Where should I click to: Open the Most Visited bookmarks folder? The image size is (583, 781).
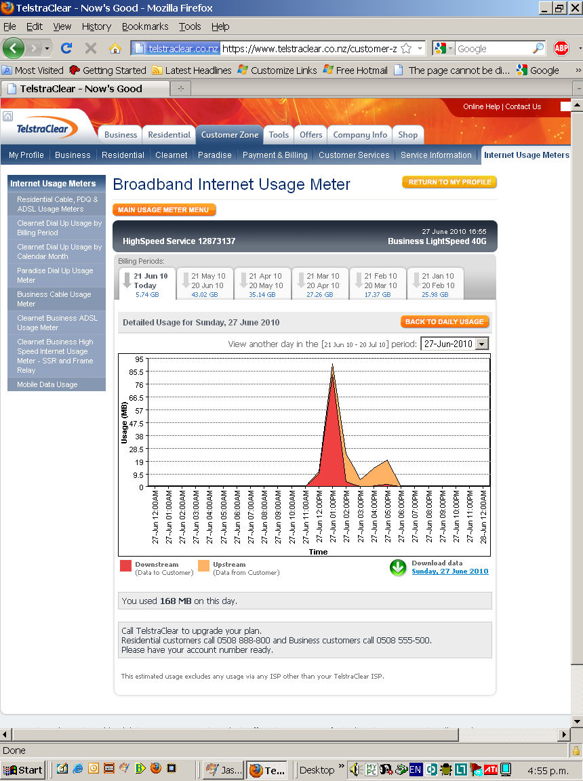(x=33, y=71)
